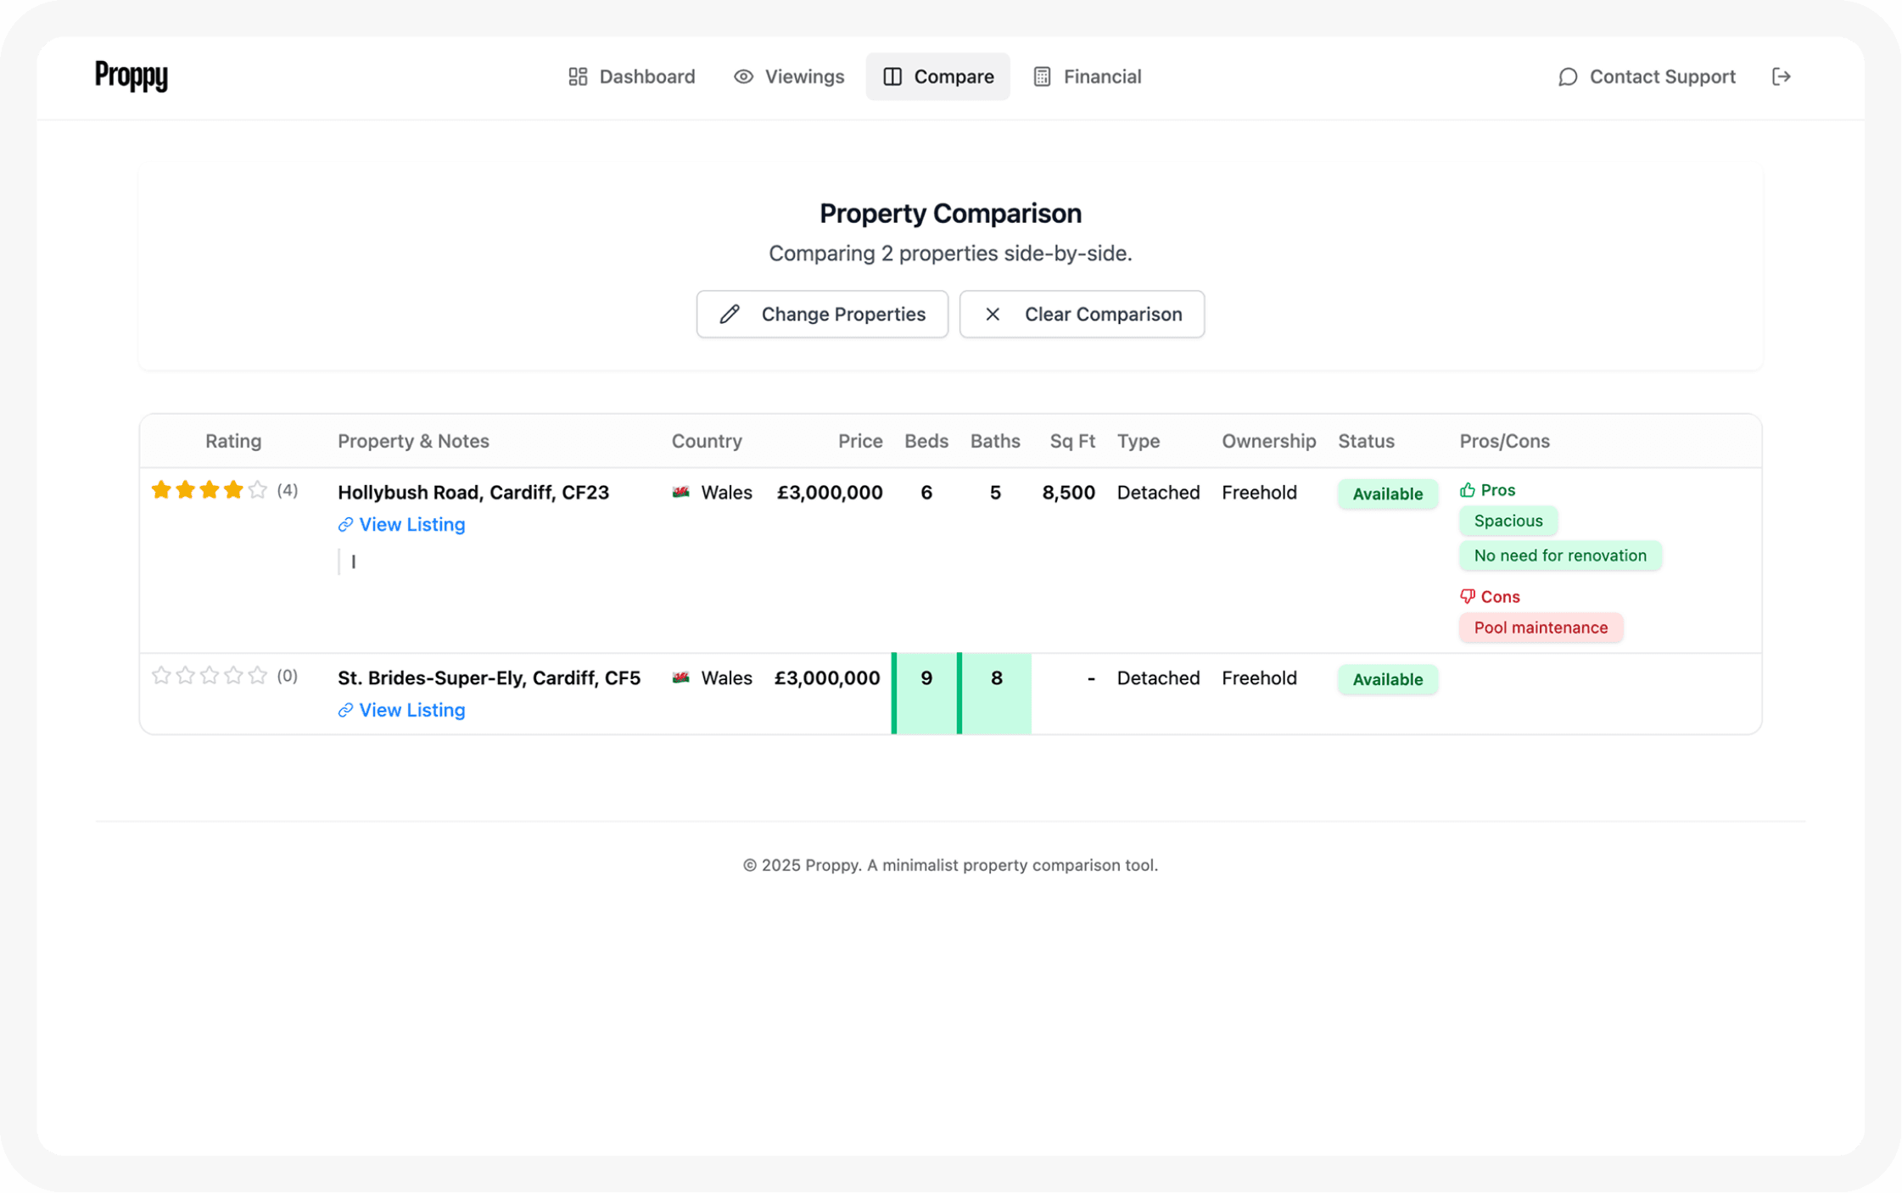Open the Dashboard tab
Screen dimensions: 1902x1193
632,76
